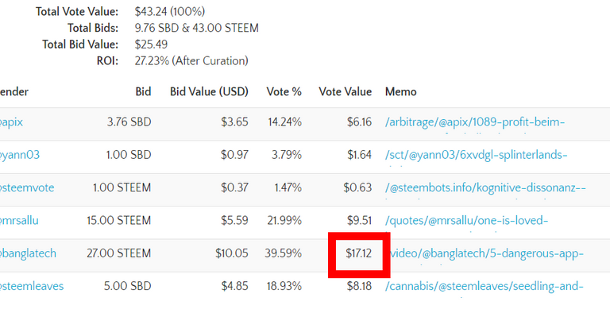Open the arbitrage 1089-profit-beim memo link
Image resolution: width=610 pixels, height=309 pixels.
coord(475,122)
